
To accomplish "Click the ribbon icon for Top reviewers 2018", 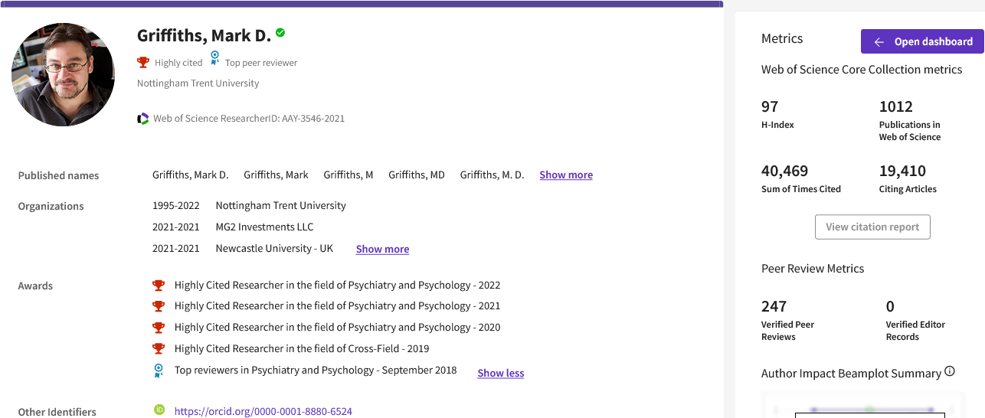I will click(x=159, y=371).
